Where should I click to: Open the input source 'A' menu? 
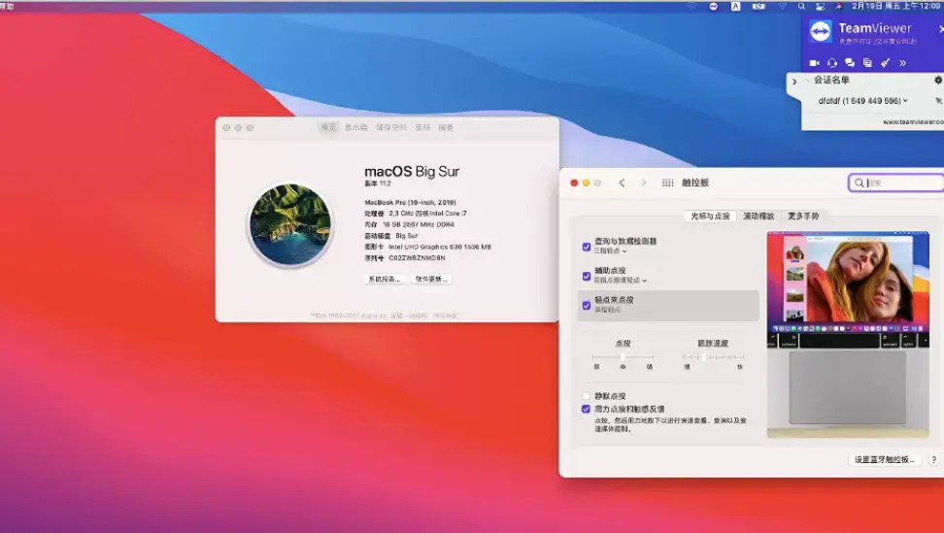(736, 6)
